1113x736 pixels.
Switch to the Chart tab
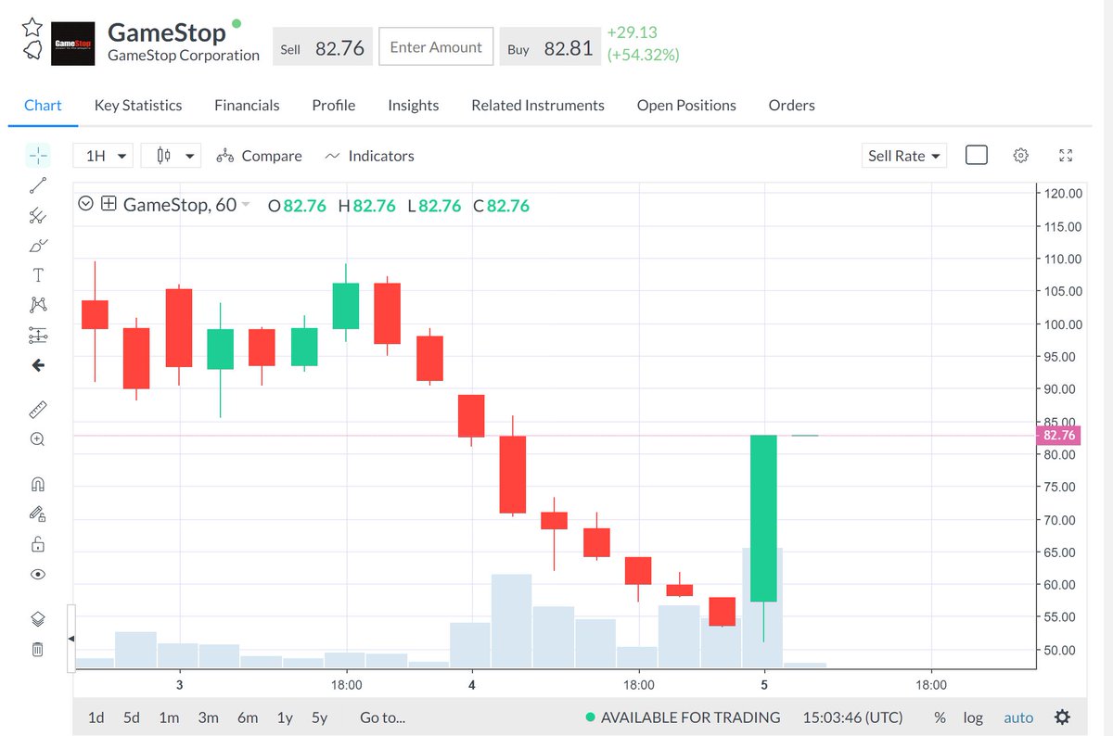click(43, 105)
